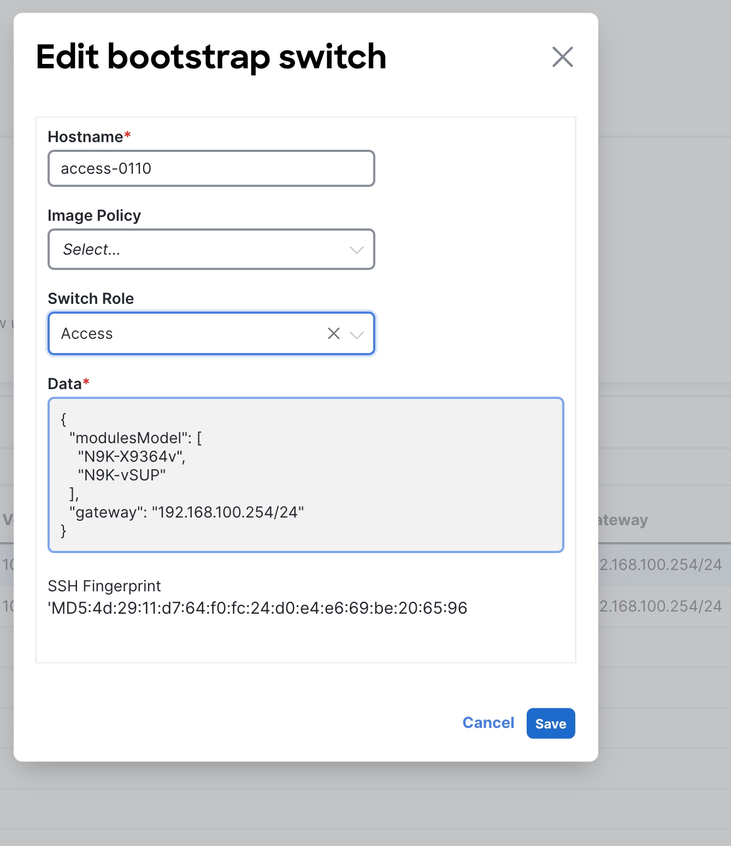Image resolution: width=731 pixels, height=846 pixels.
Task: Click the Image Policy dropdown chevron
Action: tap(356, 250)
